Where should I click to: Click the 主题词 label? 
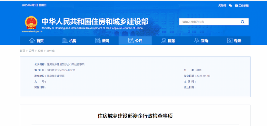tap(190, 82)
